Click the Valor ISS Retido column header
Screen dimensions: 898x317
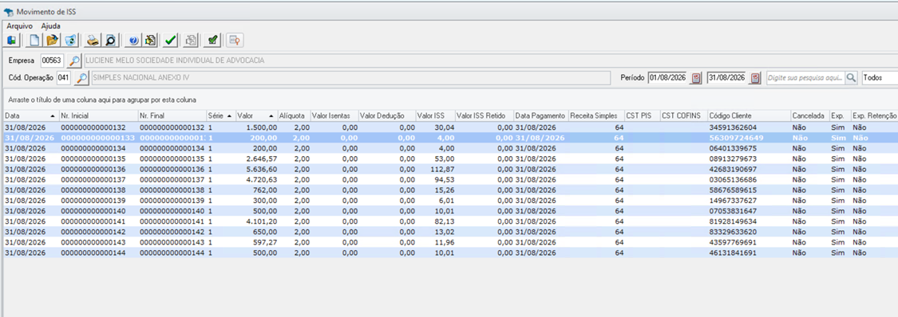[484, 115]
